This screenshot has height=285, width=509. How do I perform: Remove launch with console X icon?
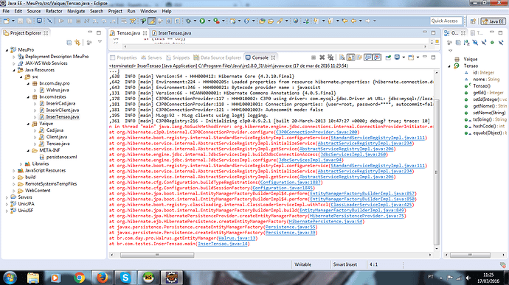[322, 57]
